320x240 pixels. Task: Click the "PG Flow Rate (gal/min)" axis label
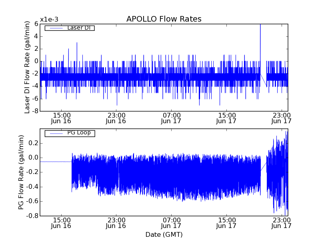(x=21, y=172)
